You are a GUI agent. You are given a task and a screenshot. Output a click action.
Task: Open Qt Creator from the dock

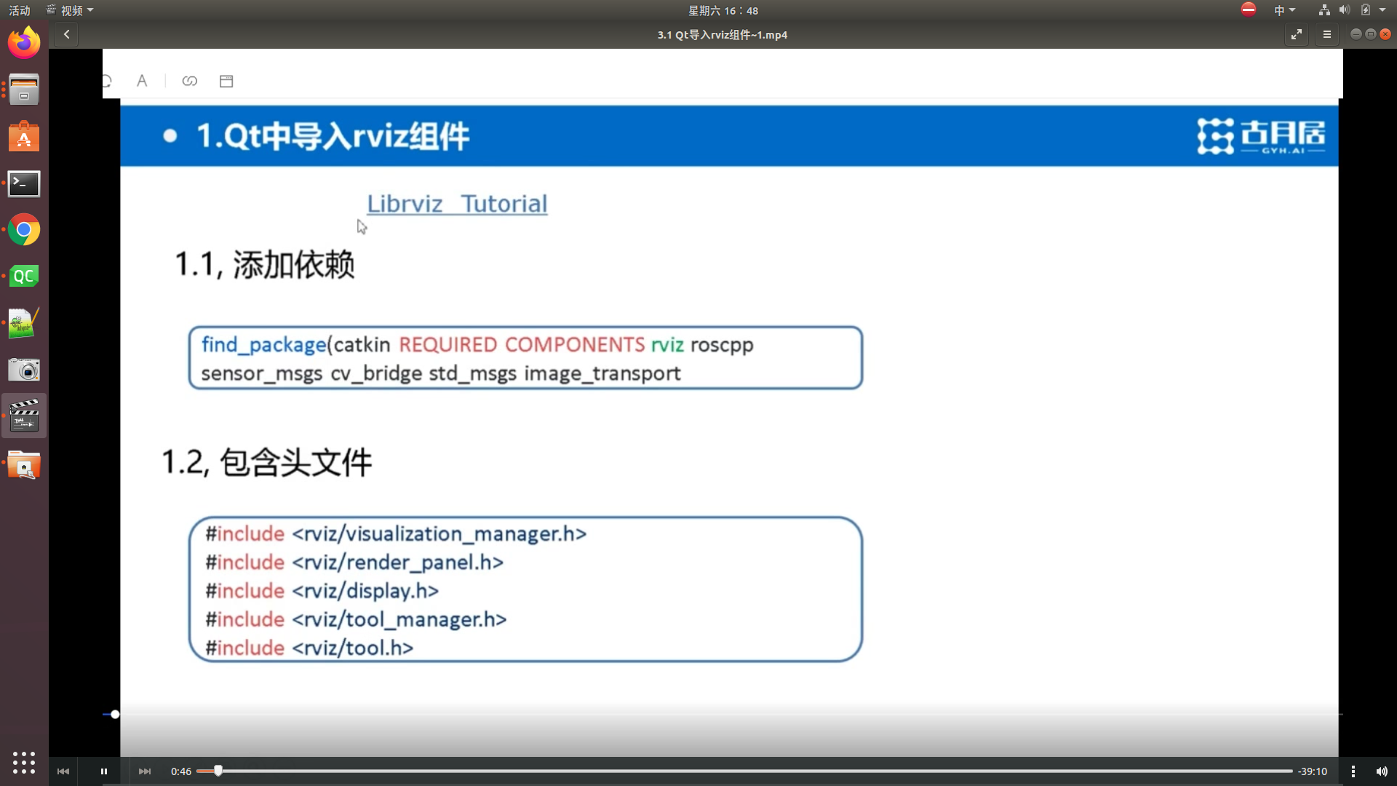pos(24,277)
